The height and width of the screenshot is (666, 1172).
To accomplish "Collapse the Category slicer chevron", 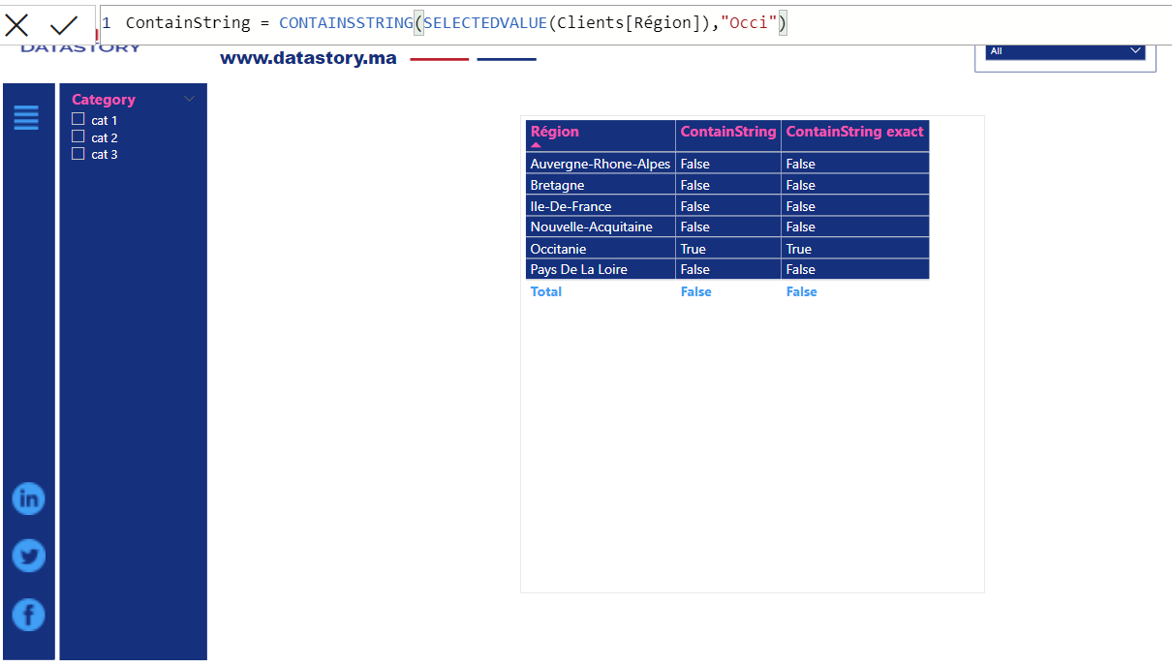I will pyautogui.click(x=190, y=99).
